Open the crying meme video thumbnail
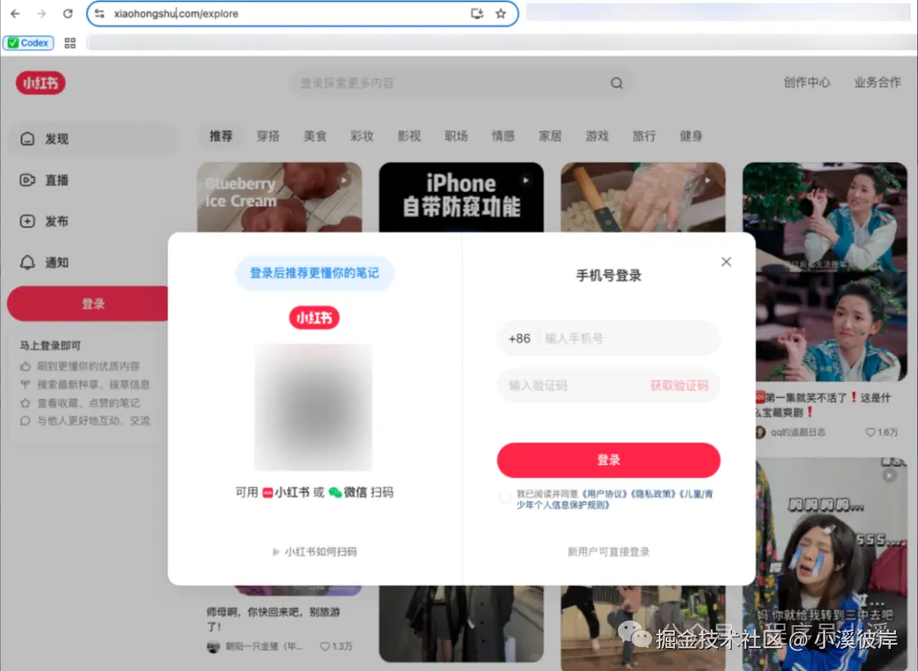Viewport: 918px width, 671px height. click(x=831, y=564)
